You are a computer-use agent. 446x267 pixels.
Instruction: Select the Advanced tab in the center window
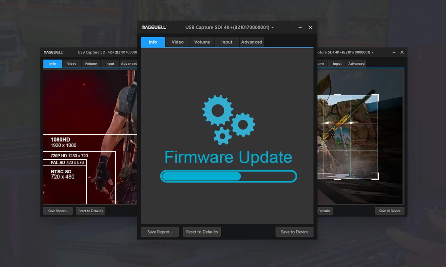pyautogui.click(x=251, y=42)
